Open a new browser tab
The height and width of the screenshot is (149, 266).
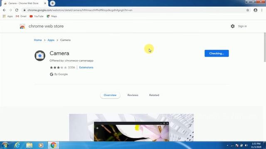(x=52, y=3)
